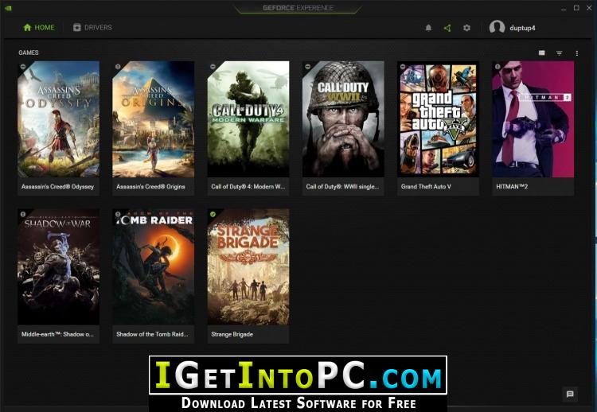
Task: Open Assassin's Creed Odyssey cover art
Action: (58, 119)
